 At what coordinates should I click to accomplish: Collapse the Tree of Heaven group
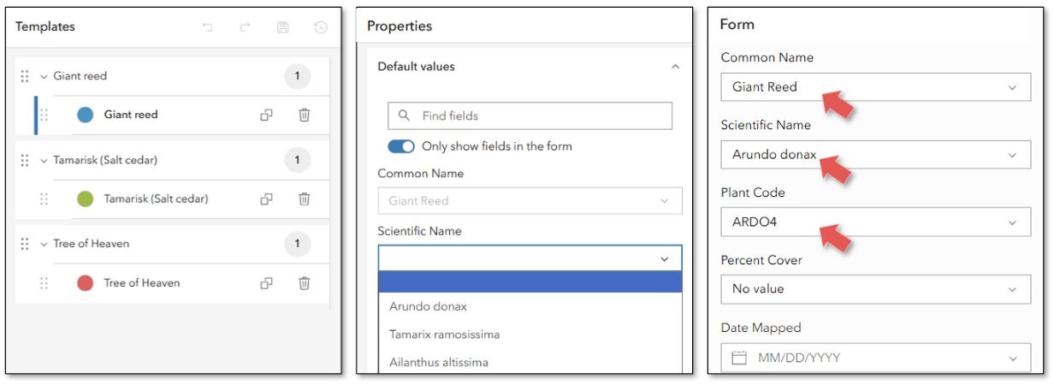point(44,244)
